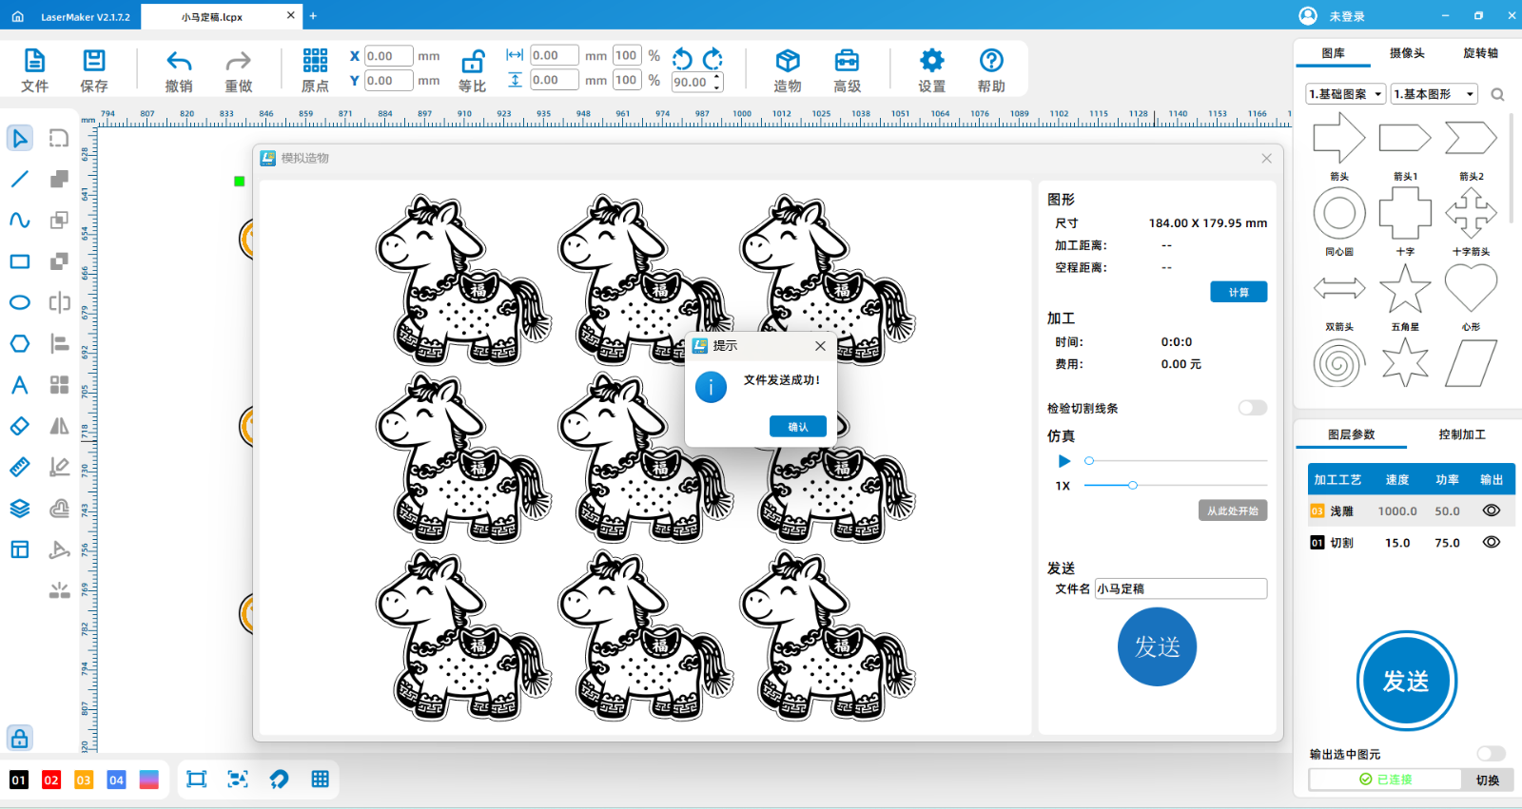Click the 文件名 input field

1180,588
